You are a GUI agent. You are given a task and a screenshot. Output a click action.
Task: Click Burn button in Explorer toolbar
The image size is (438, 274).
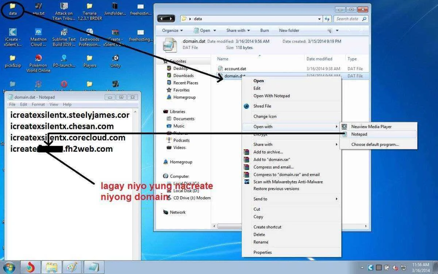(265, 30)
